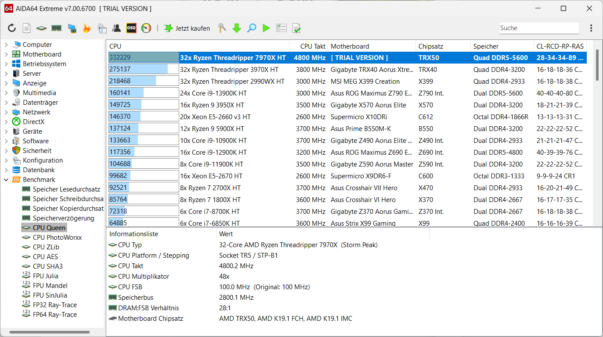The image size is (603, 337).
Task: Expand the Motherboard tree node
Action: [6, 54]
